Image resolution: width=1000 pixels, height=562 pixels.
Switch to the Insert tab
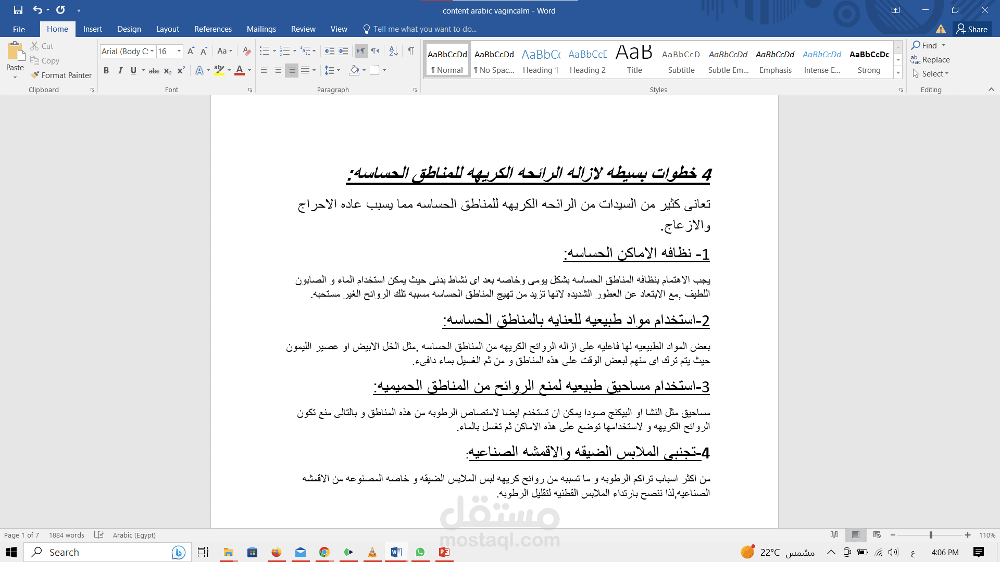tap(93, 29)
